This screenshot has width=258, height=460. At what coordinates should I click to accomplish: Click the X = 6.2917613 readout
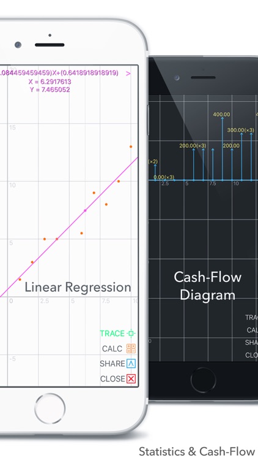(x=50, y=82)
